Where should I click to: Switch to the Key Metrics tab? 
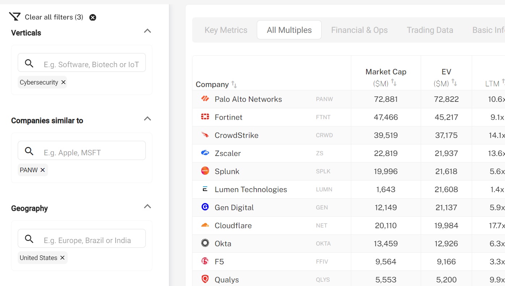pyautogui.click(x=226, y=30)
